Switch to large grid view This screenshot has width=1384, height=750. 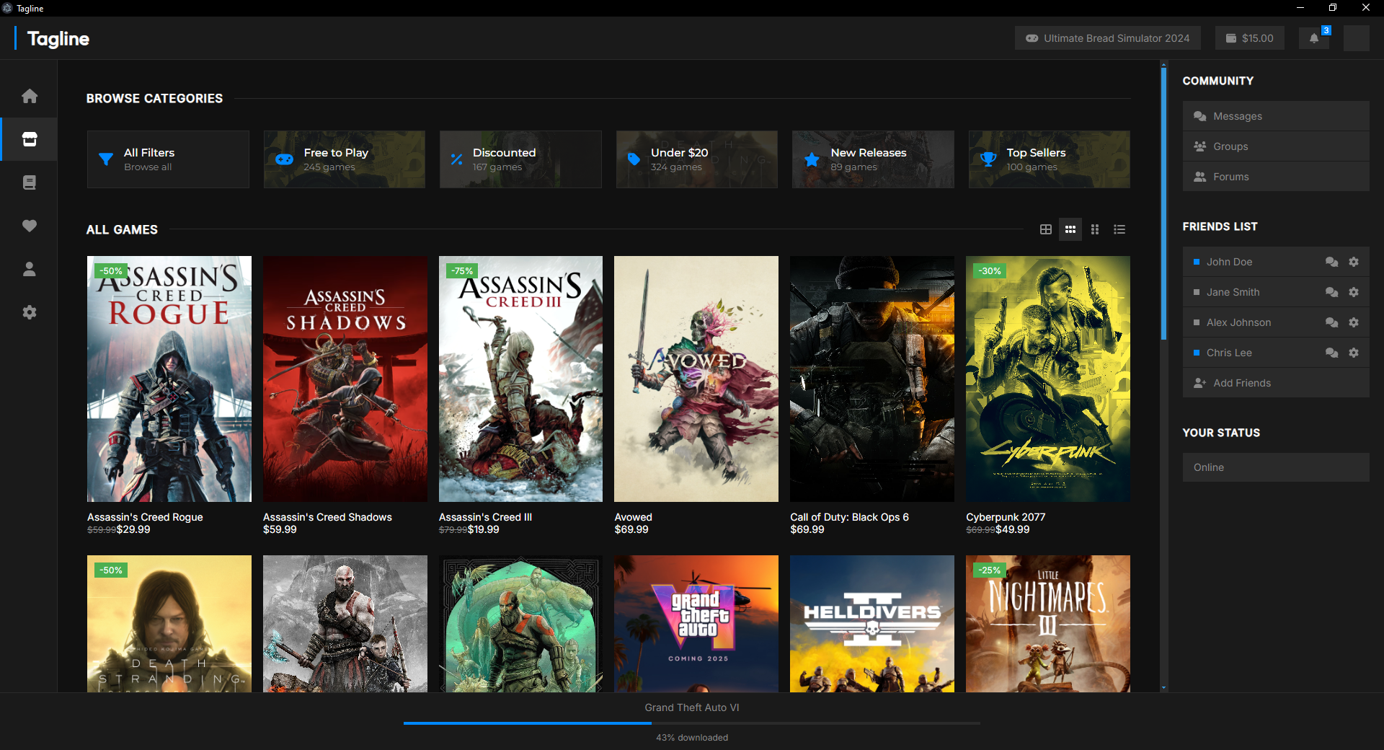click(x=1046, y=229)
